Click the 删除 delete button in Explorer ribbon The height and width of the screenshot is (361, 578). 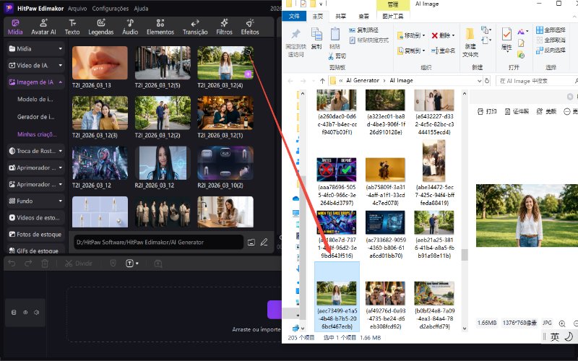[x=442, y=35]
